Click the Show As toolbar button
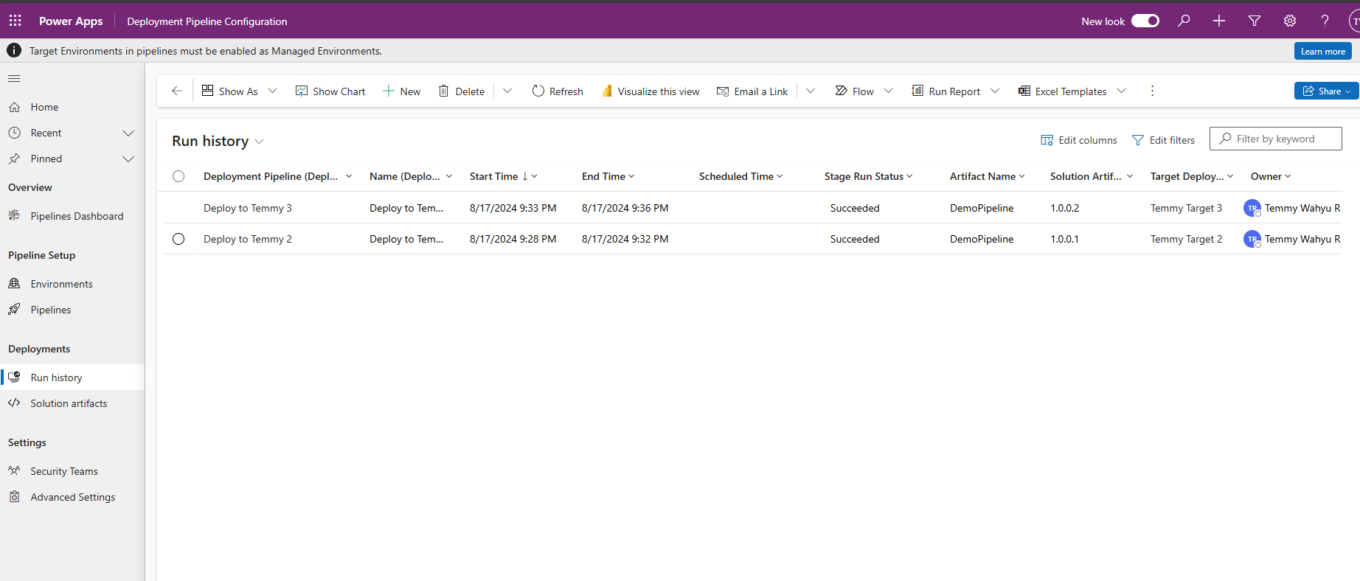Viewport: 1360px width, 581px height. (229, 91)
